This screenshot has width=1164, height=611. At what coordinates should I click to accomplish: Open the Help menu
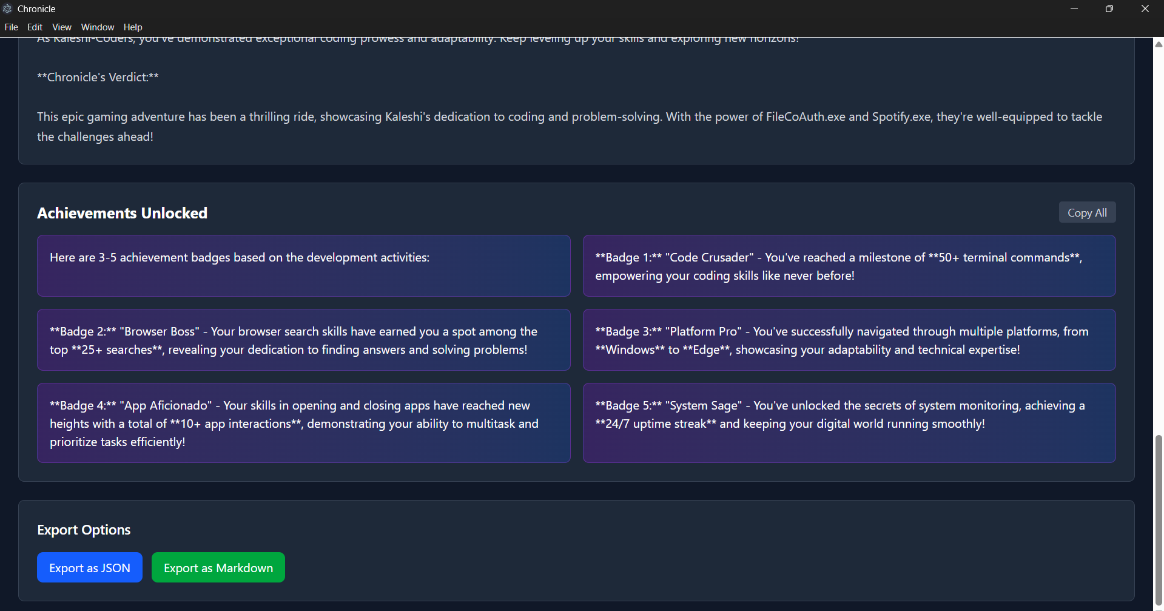[133, 27]
